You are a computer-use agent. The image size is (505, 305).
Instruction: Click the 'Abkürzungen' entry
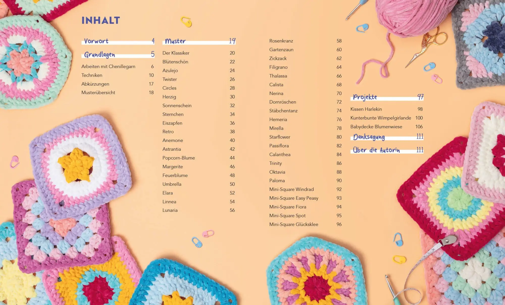(95, 84)
